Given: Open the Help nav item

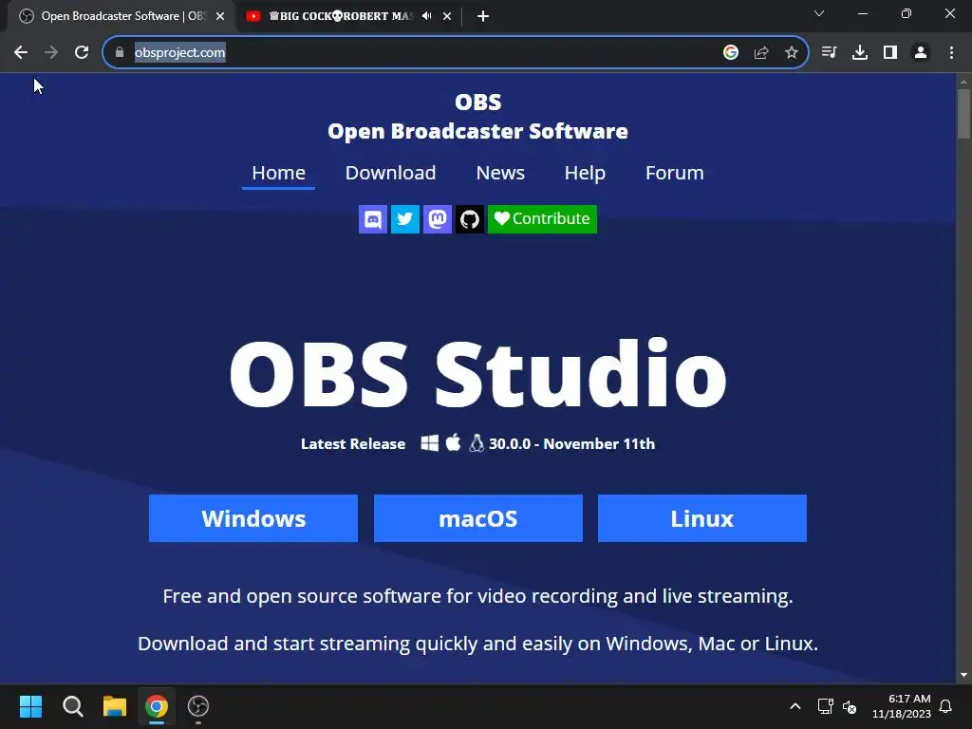Looking at the screenshot, I should click(x=585, y=173).
